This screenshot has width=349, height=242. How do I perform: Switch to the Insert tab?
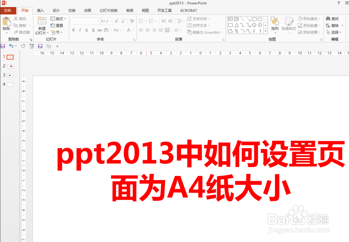click(x=40, y=10)
